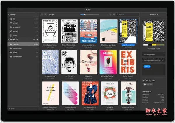Screen dimensions: 175x123
Task: Collapse the Library section arrow
Action: pyautogui.click(x=8, y=15)
